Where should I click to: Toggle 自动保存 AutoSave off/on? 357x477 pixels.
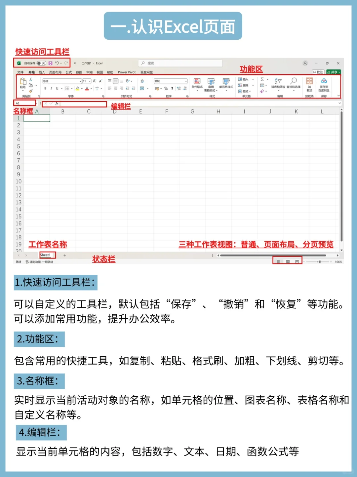[x=41, y=63]
